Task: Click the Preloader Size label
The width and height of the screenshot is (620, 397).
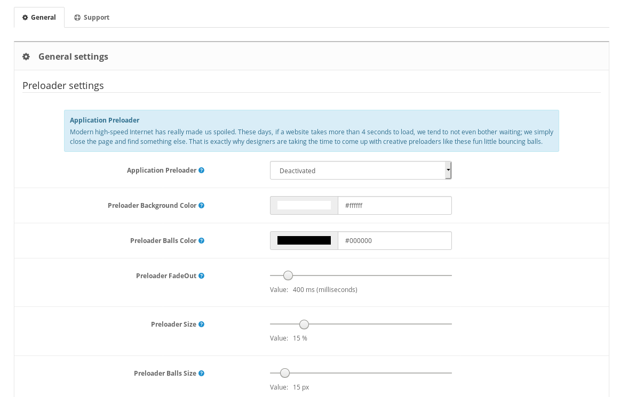Action: coord(173,325)
